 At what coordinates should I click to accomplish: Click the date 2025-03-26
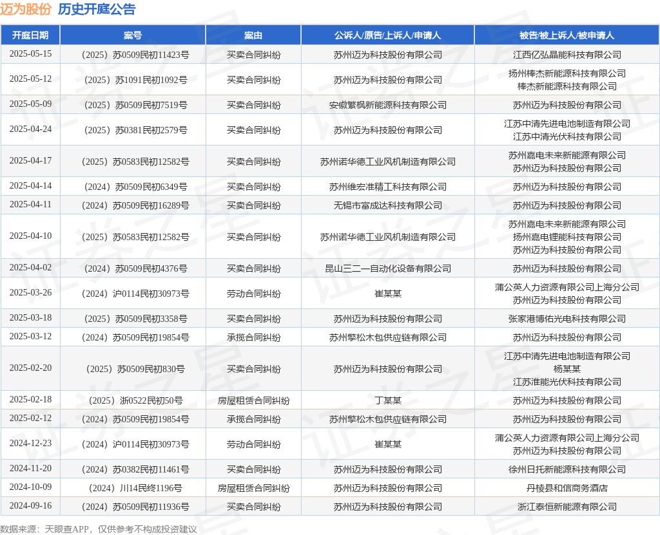click(30, 293)
